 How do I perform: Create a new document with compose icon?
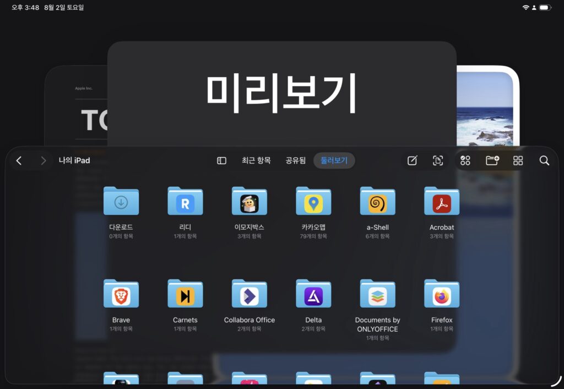pos(412,160)
